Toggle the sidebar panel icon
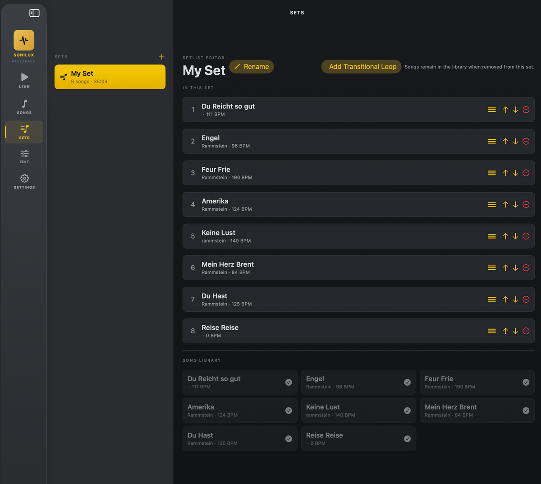The image size is (541, 484). (x=34, y=13)
